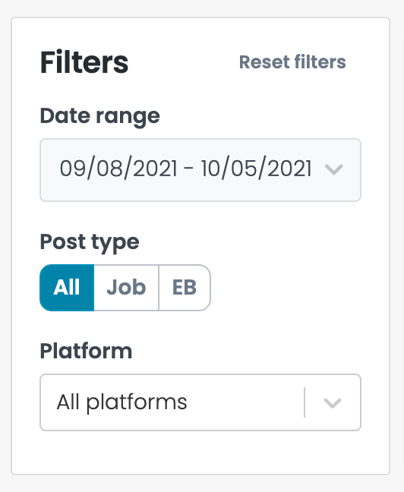The image size is (404, 492).
Task: Click the Date range chevron arrow
Action: pos(333,169)
